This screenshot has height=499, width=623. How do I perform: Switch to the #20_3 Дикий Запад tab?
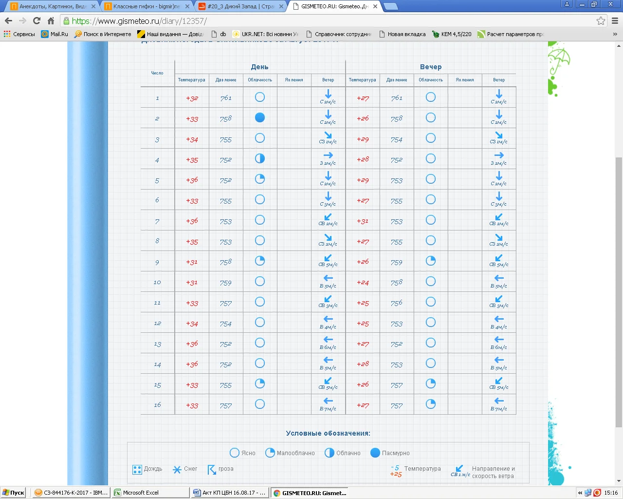[x=240, y=6]
